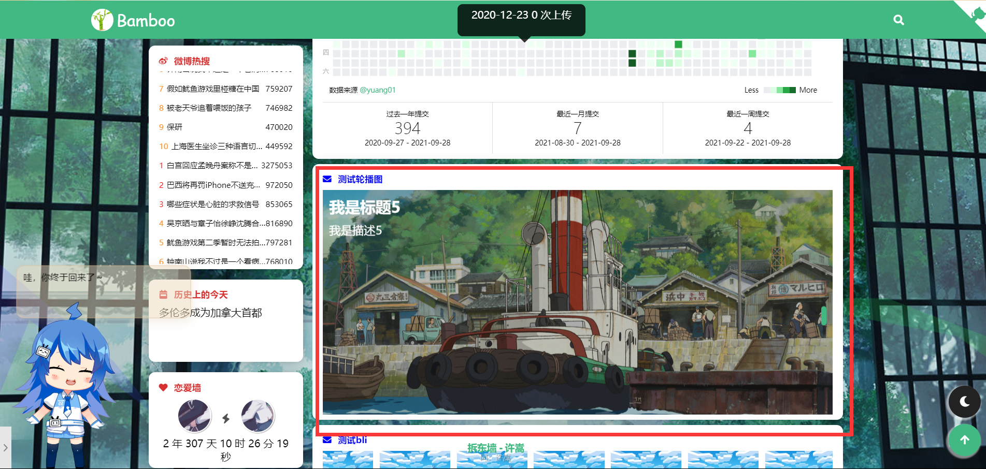Click the 2021-08-30 - 2021-09-28 date range
Image resolution: width=986 pixels, height=469 pixels.
tap(578, 143)
